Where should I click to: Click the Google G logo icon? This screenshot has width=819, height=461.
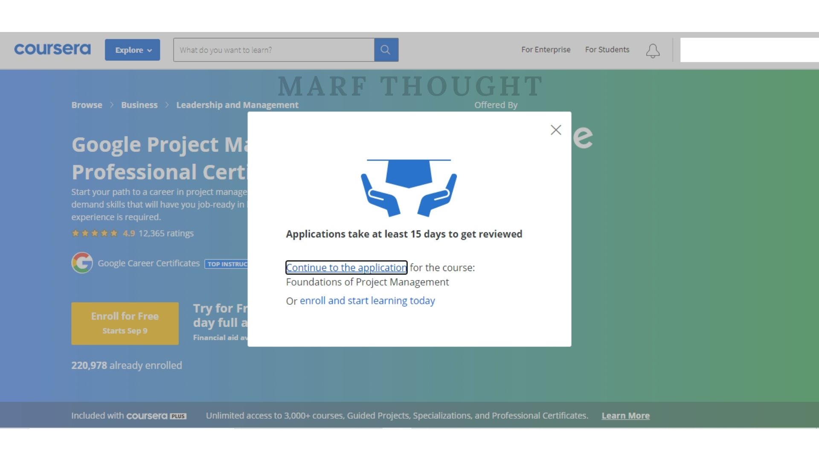point(82,263)
